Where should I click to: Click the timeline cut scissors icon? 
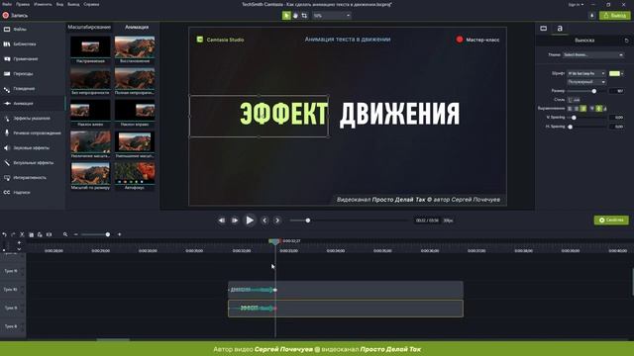22,234
